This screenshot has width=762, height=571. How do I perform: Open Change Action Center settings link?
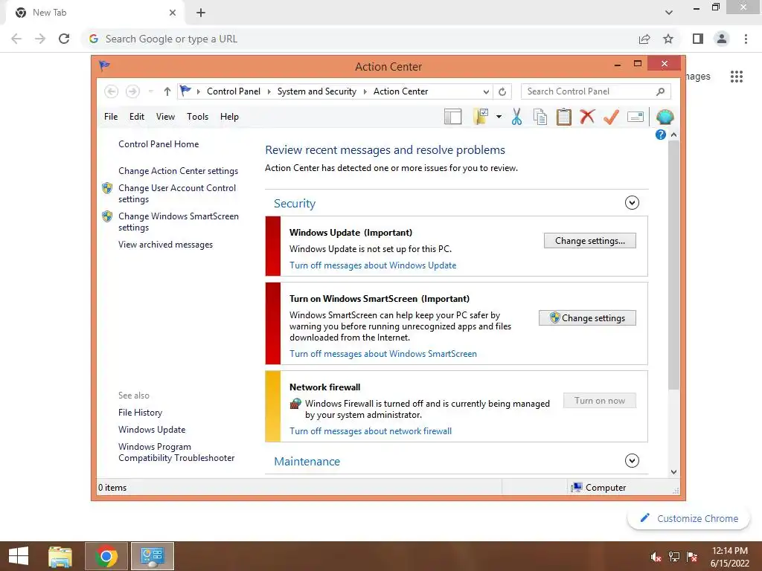(178, 171)
